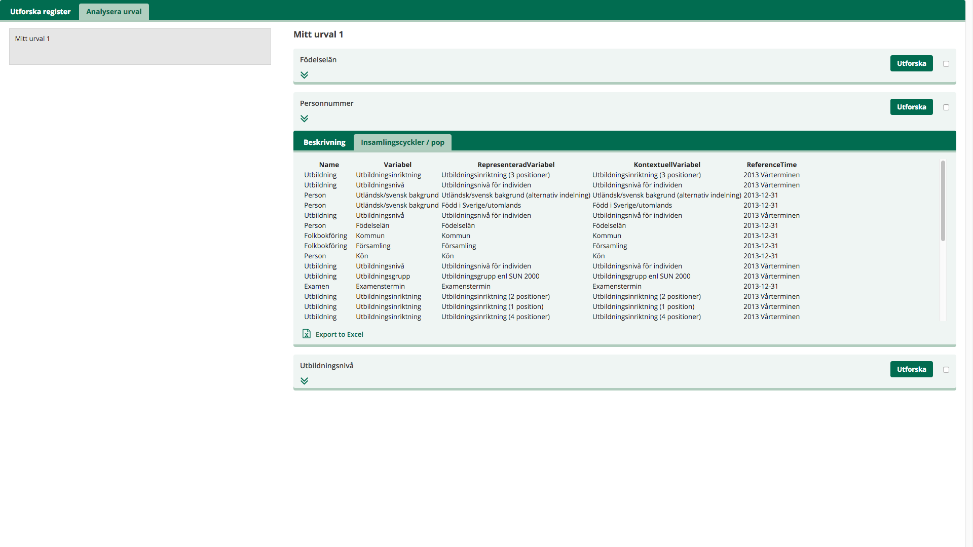Click Utbildningsinriktning (1 position) in RepresenteradVariabel column
Viewport: 973px width, 547px height.
492,306
